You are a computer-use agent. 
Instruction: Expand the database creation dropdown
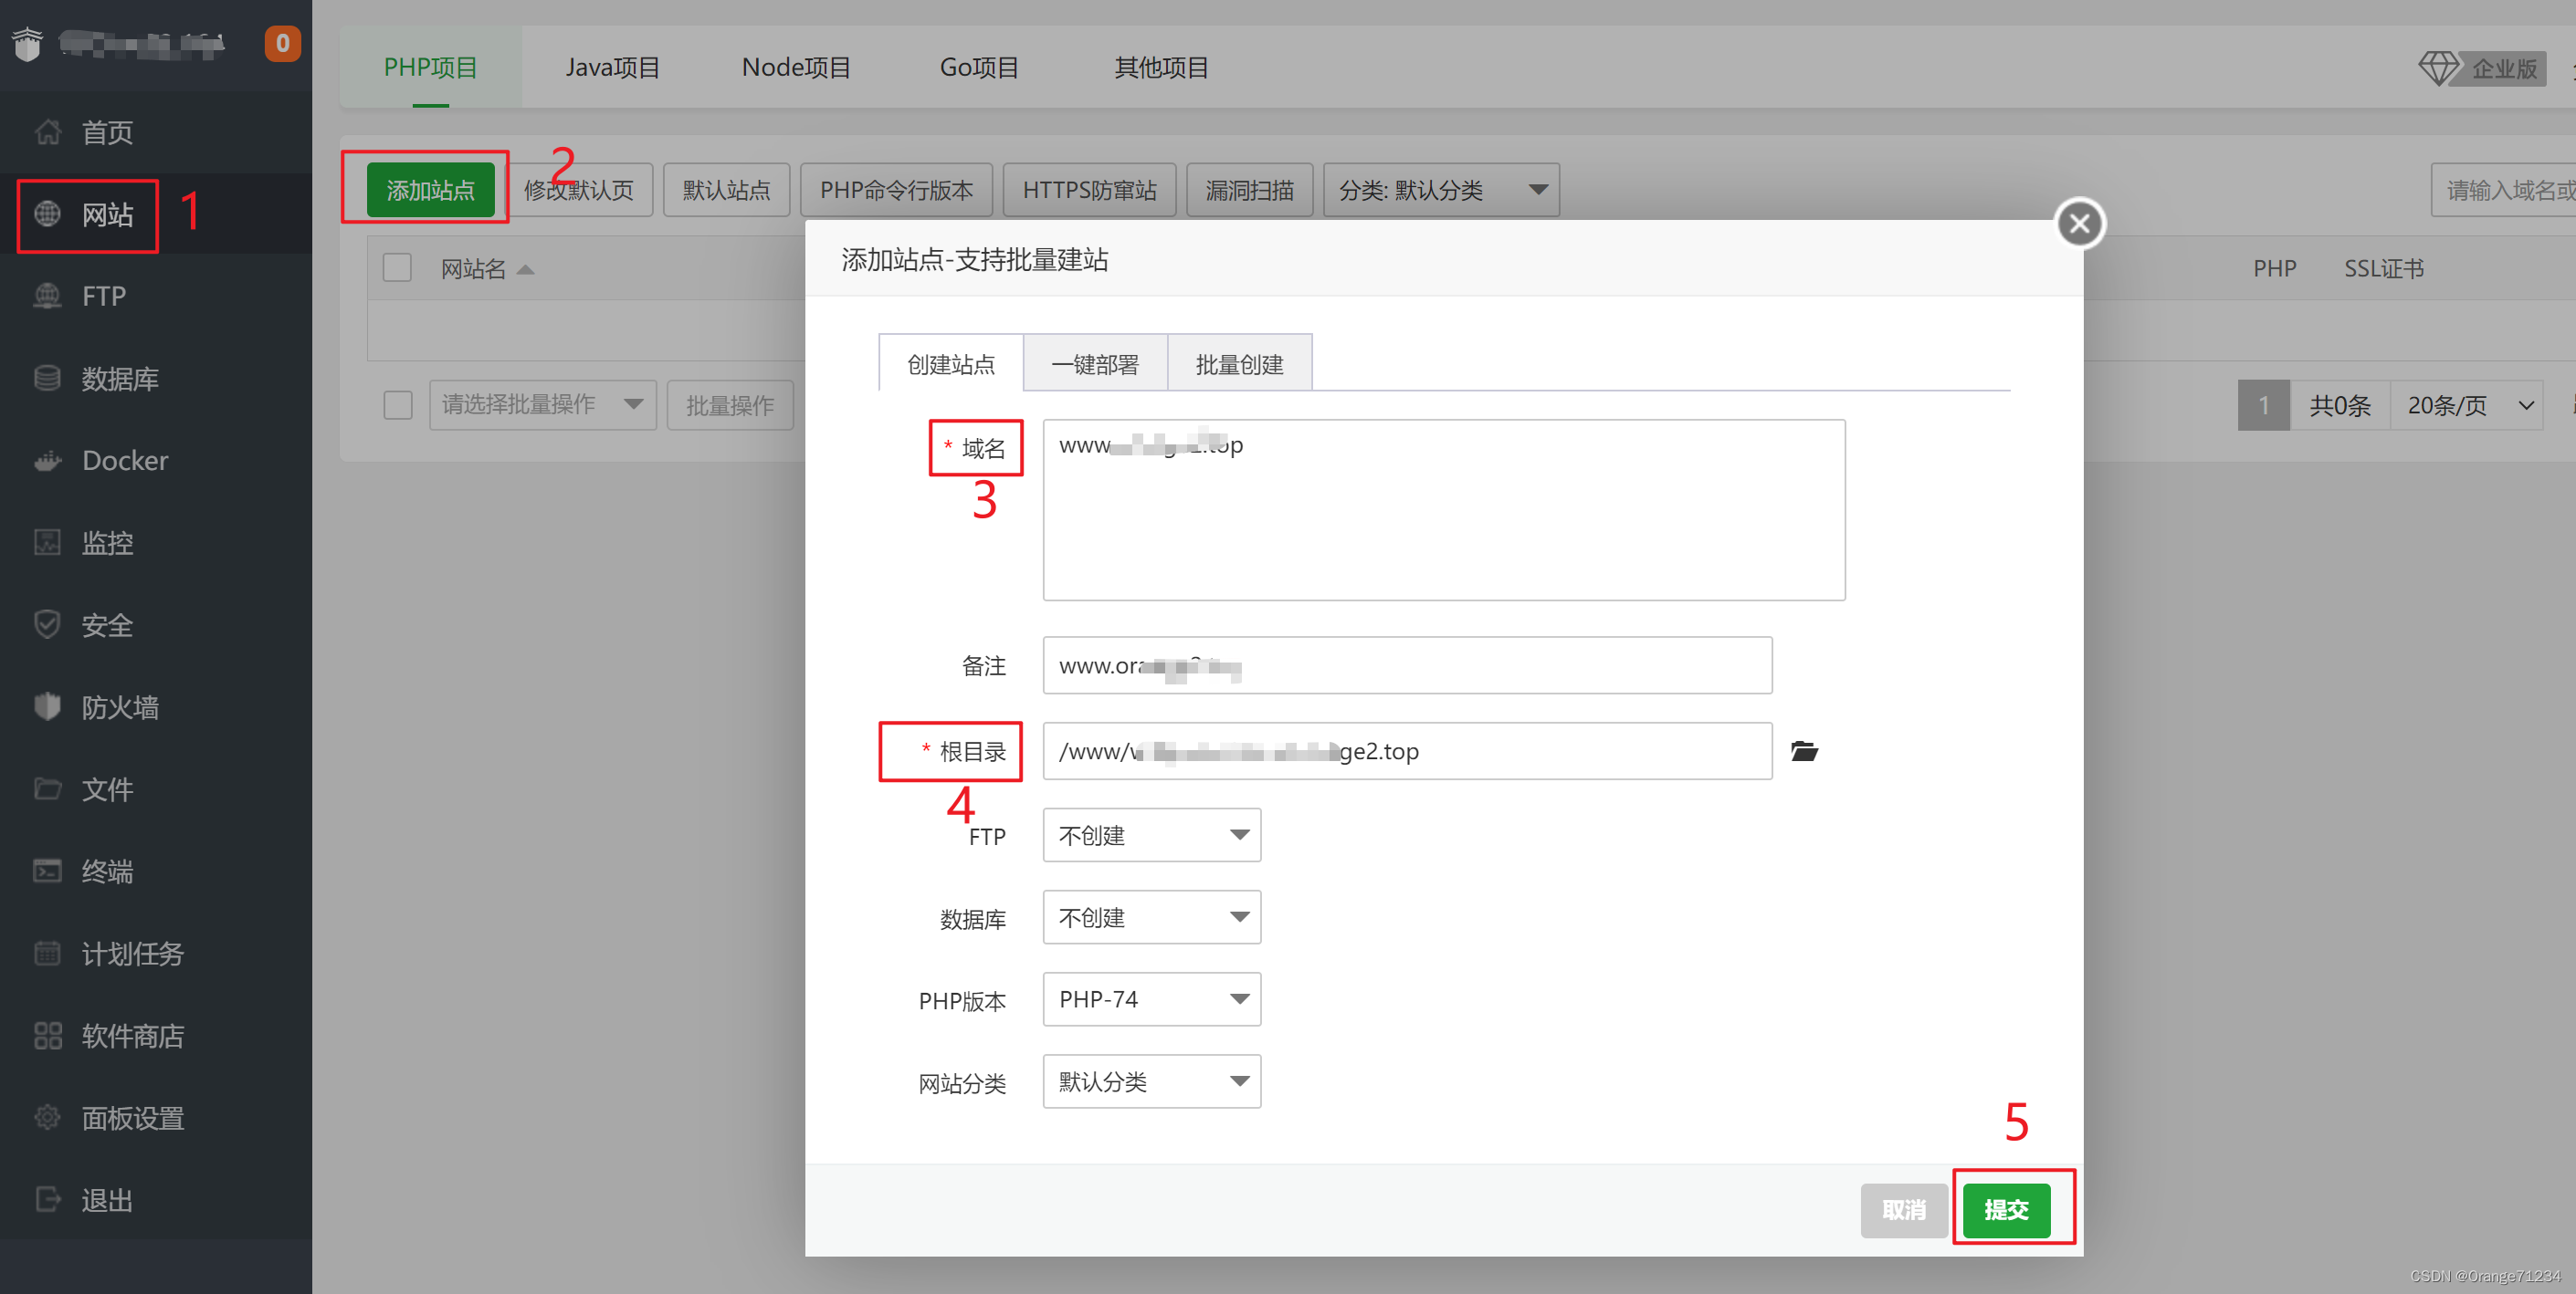[1151, 917]
